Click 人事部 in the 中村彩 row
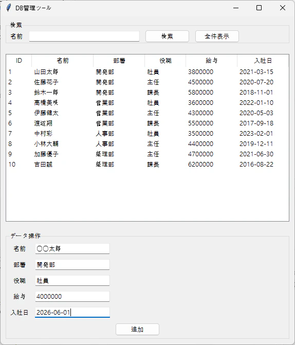Image resolution: width=295 pixels, height=345 pixels. pyautogui.click(x=105, y=134)
